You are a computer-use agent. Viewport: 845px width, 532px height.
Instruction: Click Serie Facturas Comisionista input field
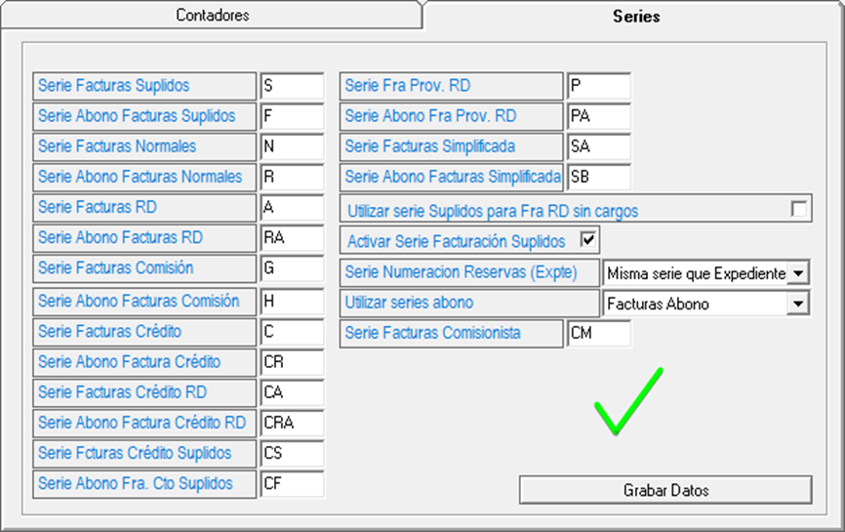[598, 334]
